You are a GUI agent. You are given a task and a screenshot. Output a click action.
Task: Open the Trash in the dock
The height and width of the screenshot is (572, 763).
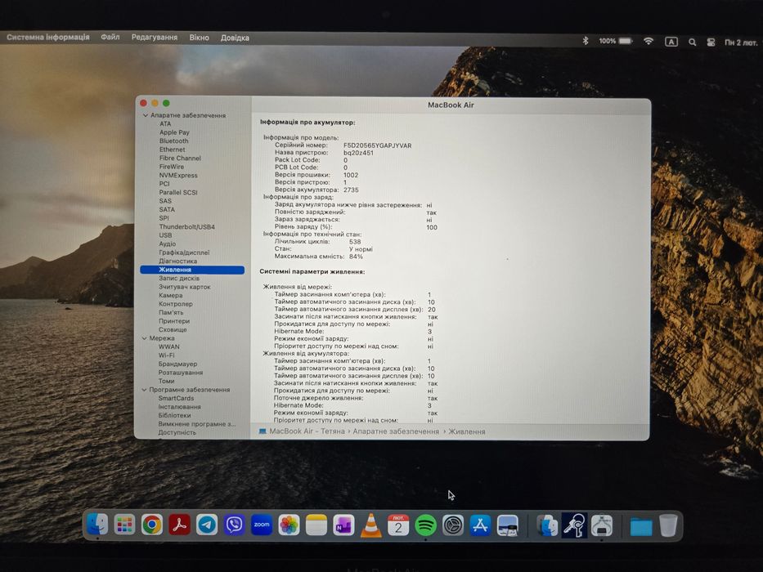coord(668,525)
